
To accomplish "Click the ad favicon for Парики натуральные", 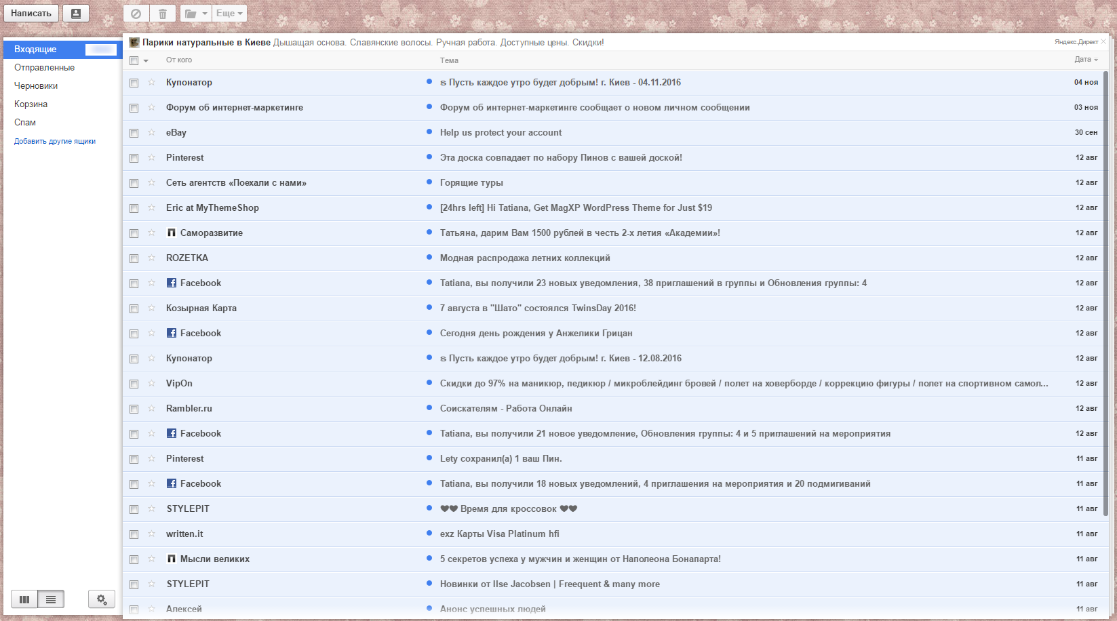I will click(134, 42).
